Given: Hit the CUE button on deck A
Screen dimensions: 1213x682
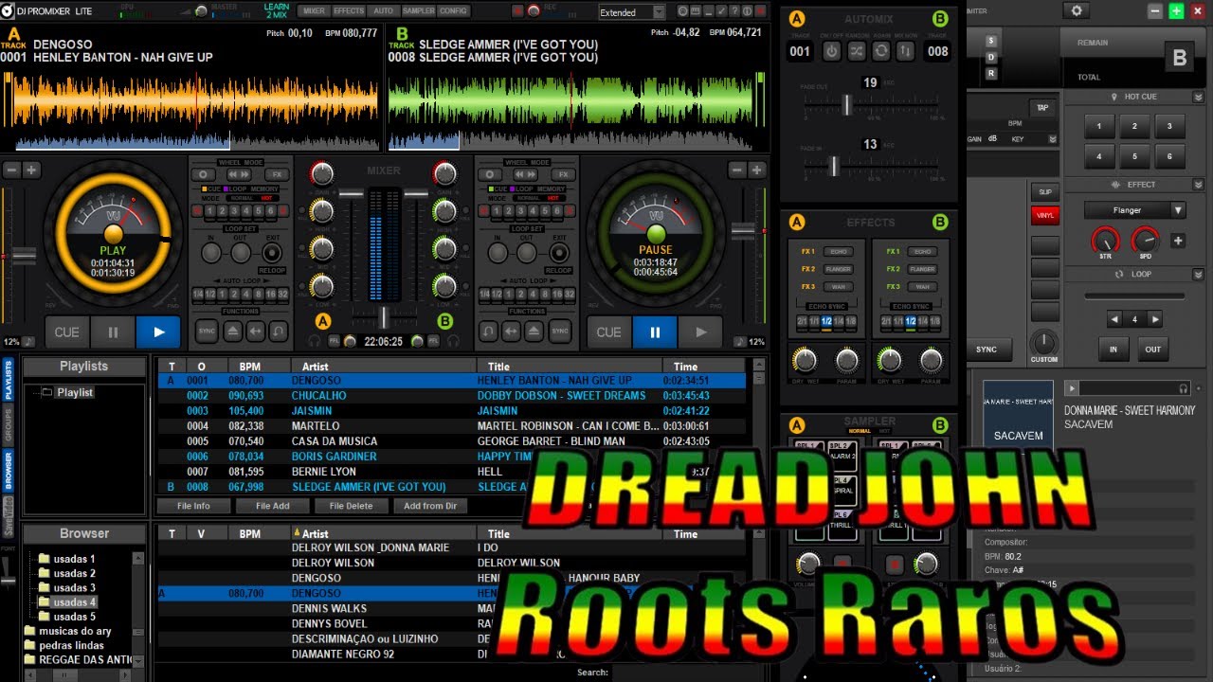Looking at the screenshot, I should coord(66,332).
